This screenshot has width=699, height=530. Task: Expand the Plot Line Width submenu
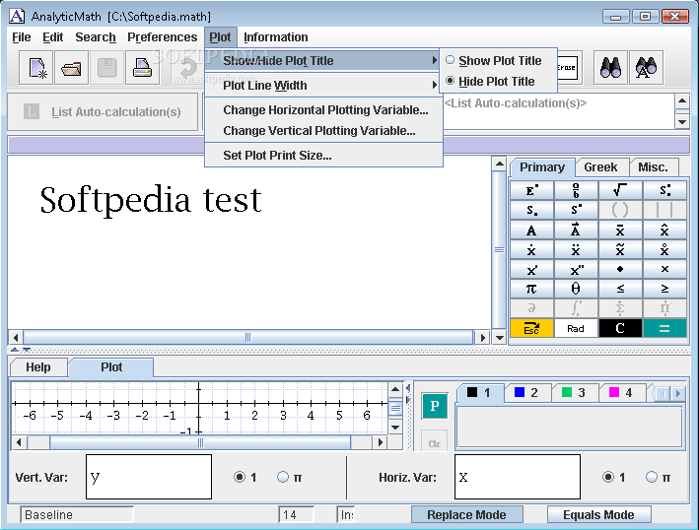point(323,85)
